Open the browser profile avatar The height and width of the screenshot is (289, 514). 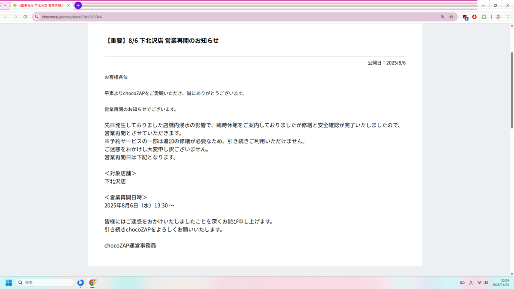click(x=498, y=17)
